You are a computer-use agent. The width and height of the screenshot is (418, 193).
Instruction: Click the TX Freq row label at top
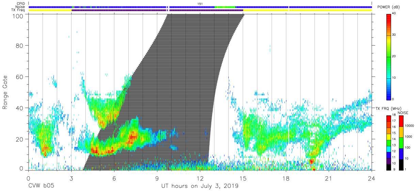[18, 10]
